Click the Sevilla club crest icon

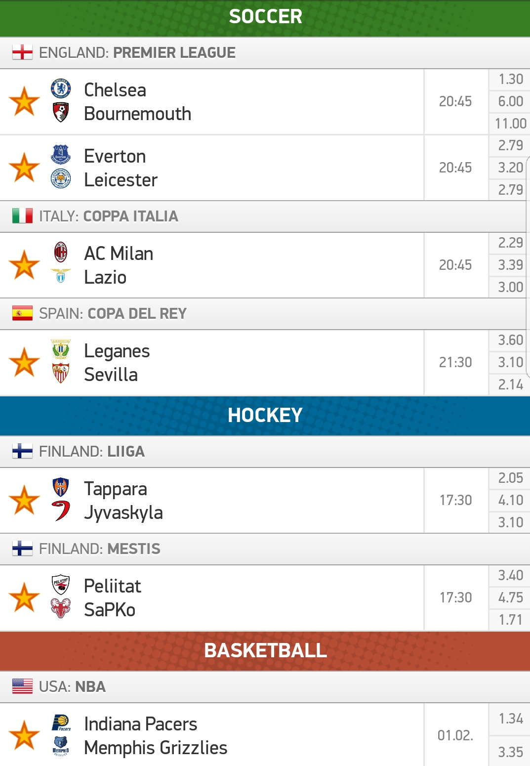tap(61, 373)
